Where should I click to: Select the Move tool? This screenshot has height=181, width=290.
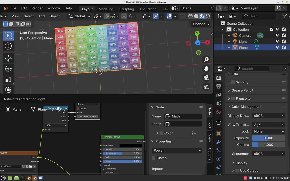pos(8,58)
